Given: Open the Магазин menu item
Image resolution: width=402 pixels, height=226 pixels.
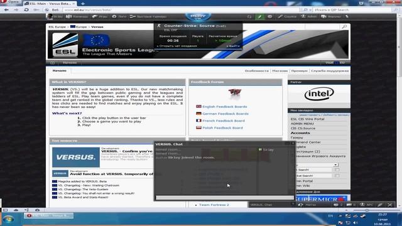Looking at the screenshot, I should [280, 71].
